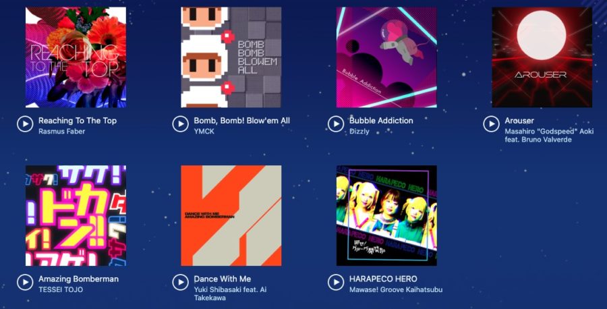Start playback of Bubble Addiction
607x309 pixels.
coord(336,124)
